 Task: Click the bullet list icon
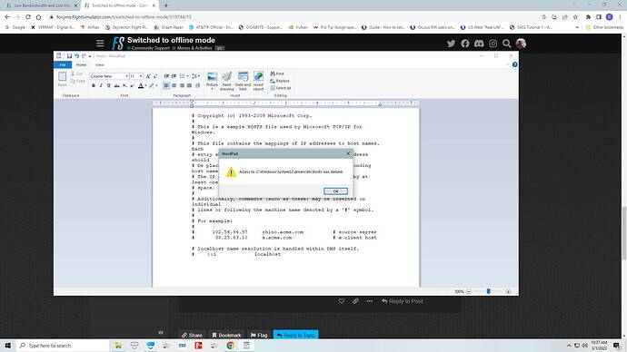pos(182,76)
